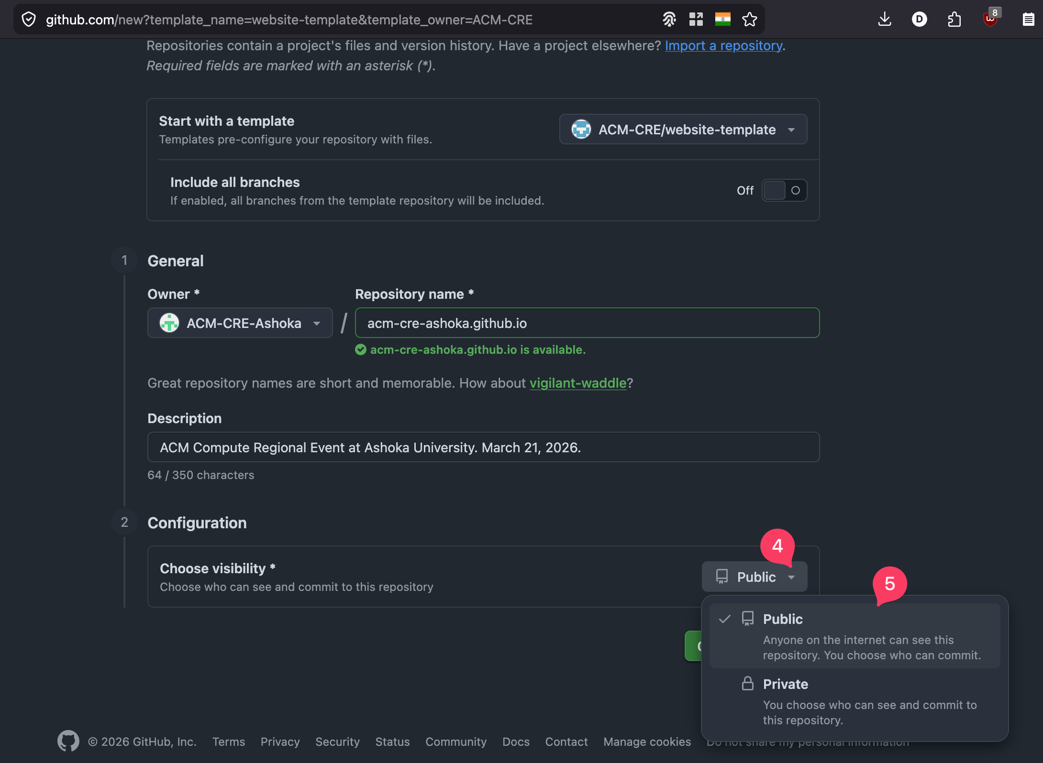Toggle Include all branches switch
The height and width of the screenshot is (763, 1043).
pos(784,190)
